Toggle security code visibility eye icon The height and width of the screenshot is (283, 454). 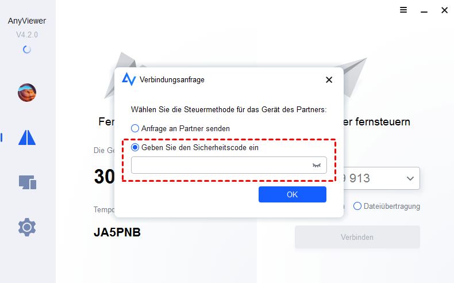click(317, 166)
